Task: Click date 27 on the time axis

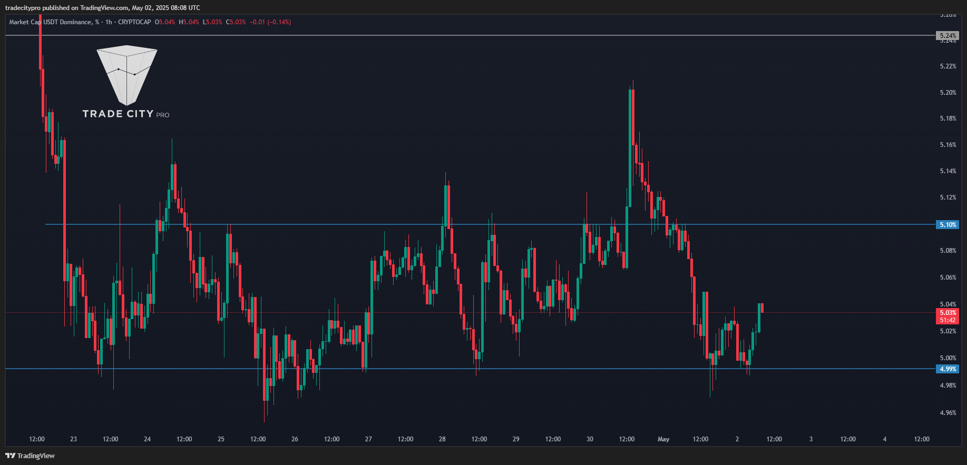Action: click(x=368, y=439)
